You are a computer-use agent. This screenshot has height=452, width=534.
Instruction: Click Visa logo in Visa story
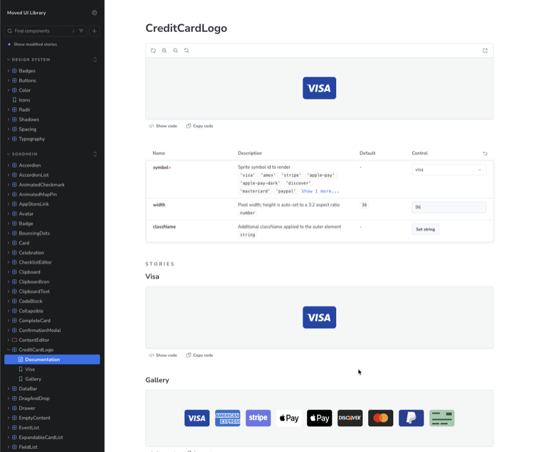[320, 318]
